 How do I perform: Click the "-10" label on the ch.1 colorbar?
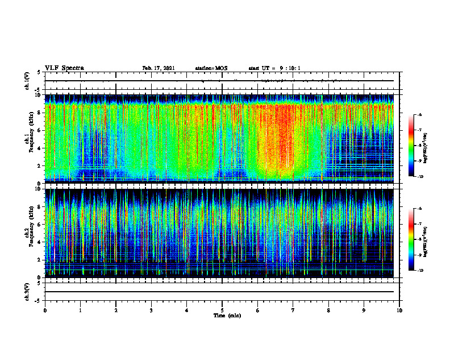coord(420,176)
